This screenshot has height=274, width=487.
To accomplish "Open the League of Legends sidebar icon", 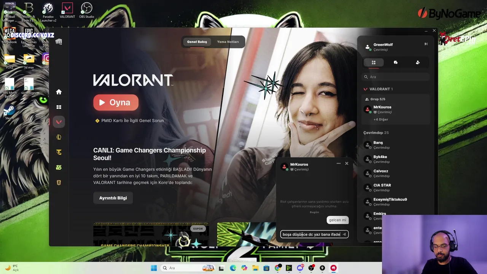I will (59, 137).
